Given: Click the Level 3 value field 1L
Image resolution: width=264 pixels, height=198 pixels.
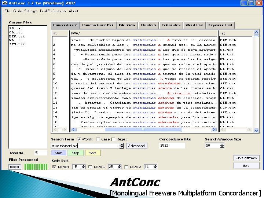Looking at the screenshot, I should tap(148, 167).
